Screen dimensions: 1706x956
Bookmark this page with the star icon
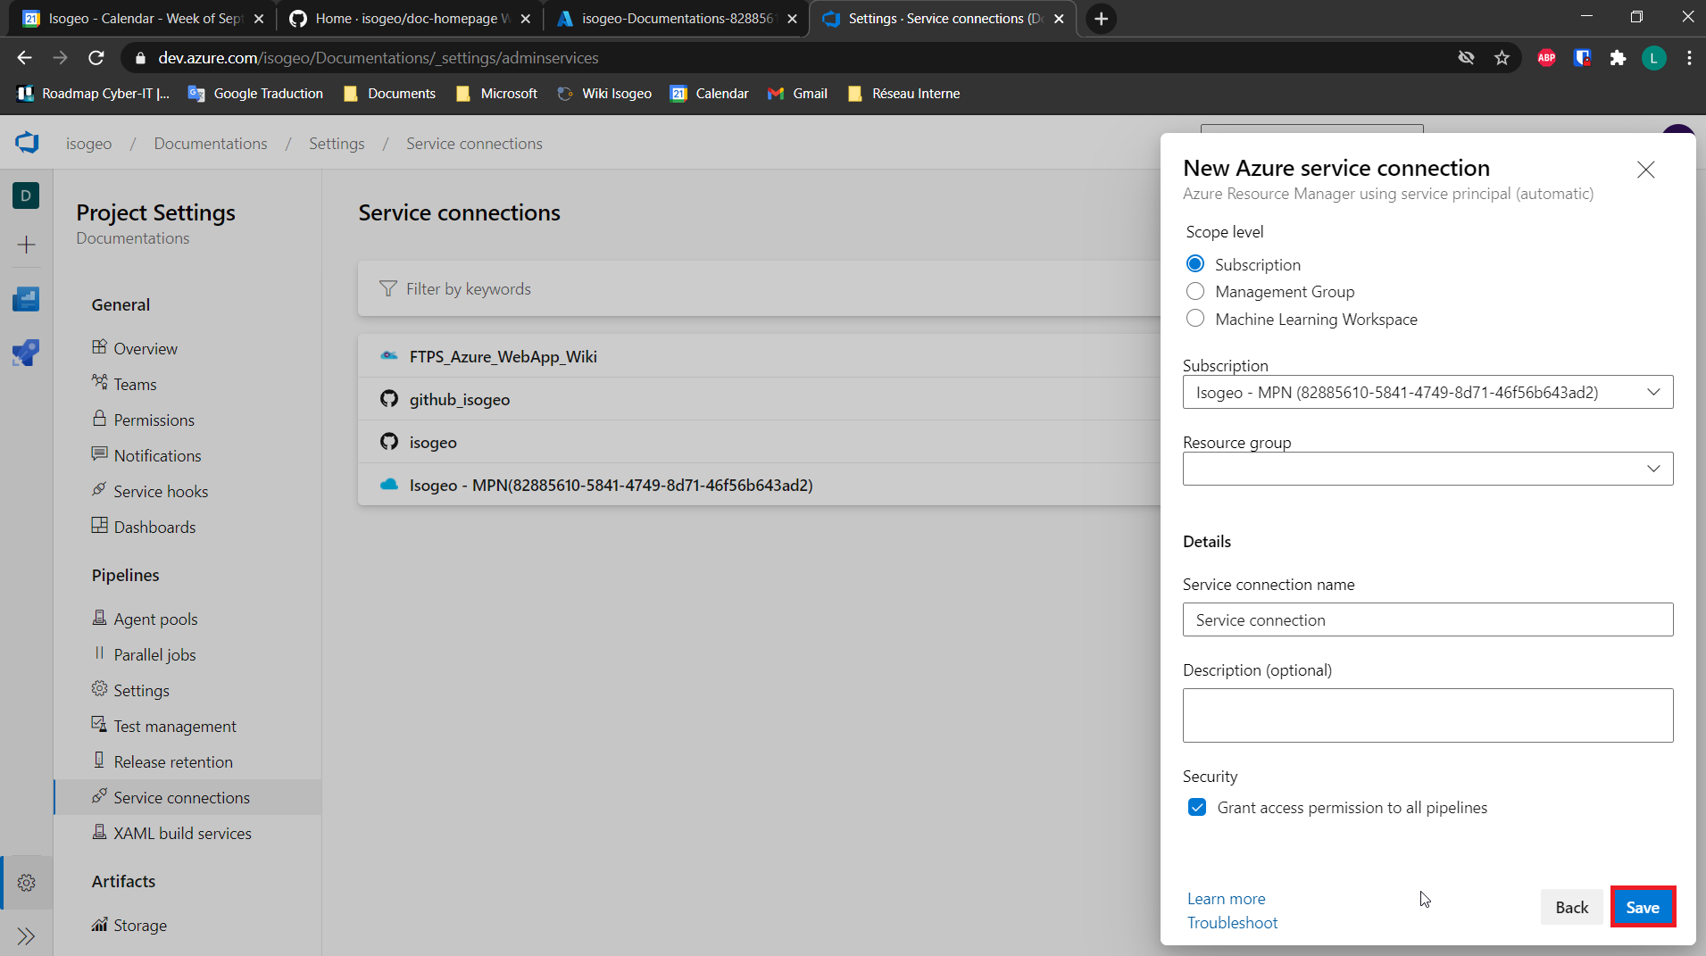pyautogui.click(x=1502, y=58)
